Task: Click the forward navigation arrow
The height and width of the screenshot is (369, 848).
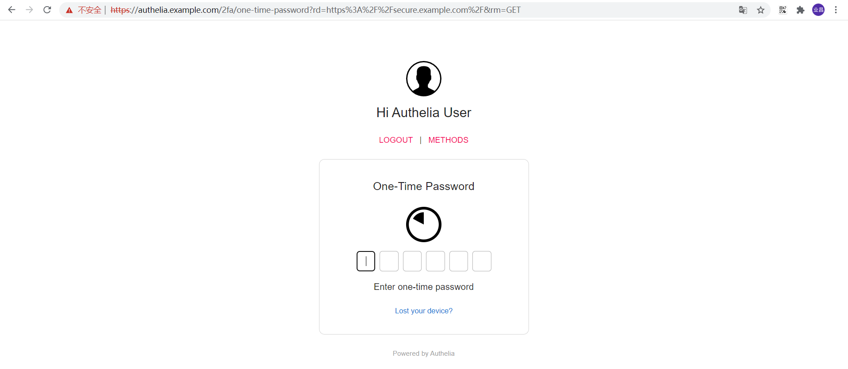Action: [x=29, y=10]
